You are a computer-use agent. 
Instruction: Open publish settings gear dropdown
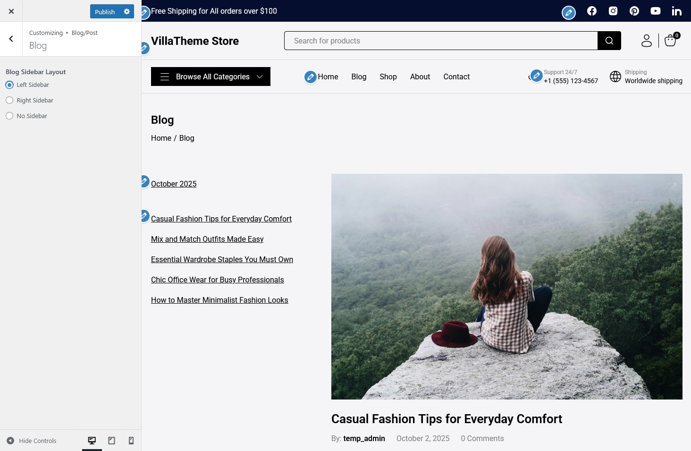pyautogui.click(x=126, y=12)
